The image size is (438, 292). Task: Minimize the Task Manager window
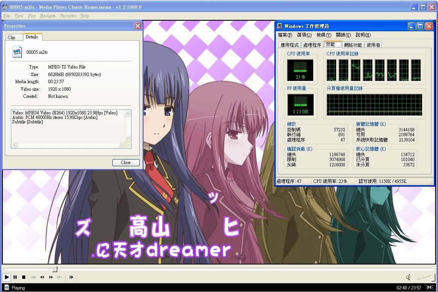click(412, 26)
